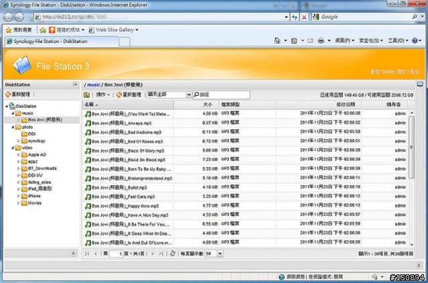Click the book help icon at right

pyautogui.click(x=420, y=84)
